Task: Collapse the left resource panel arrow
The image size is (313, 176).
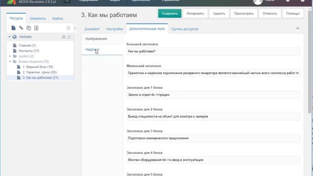Action: click(x=75, y=28)
